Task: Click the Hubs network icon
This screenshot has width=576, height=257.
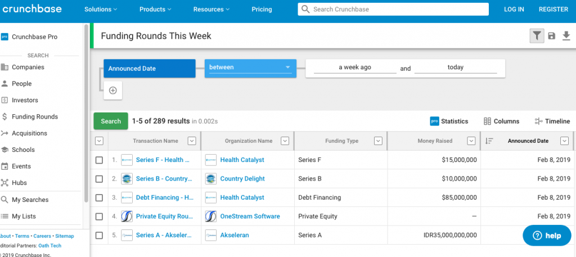Action: coord(4,182)
